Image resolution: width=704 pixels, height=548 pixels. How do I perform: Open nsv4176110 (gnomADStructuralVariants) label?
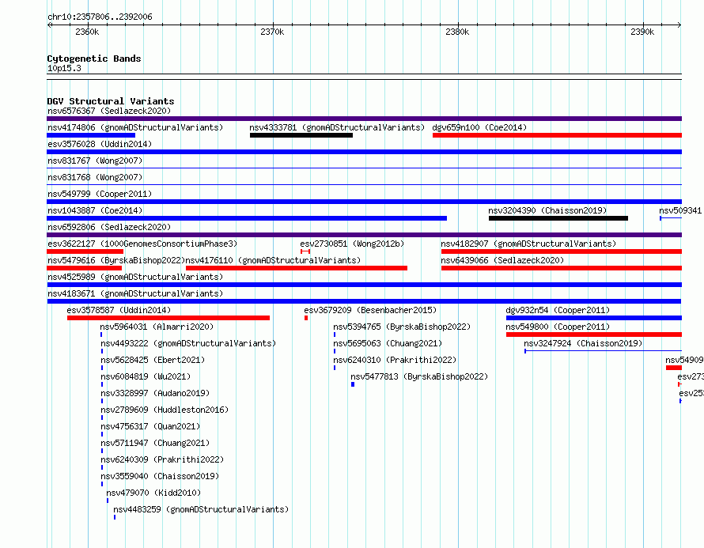[273, 260]
